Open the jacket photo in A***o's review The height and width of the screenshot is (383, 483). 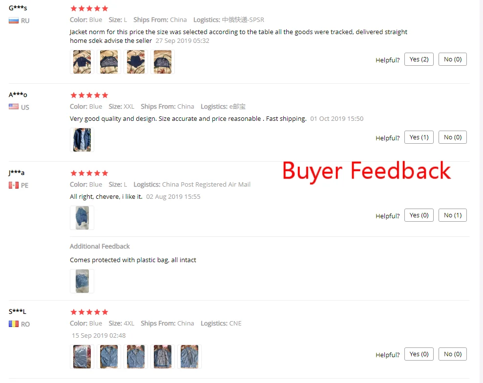click(x=82, y=140)
